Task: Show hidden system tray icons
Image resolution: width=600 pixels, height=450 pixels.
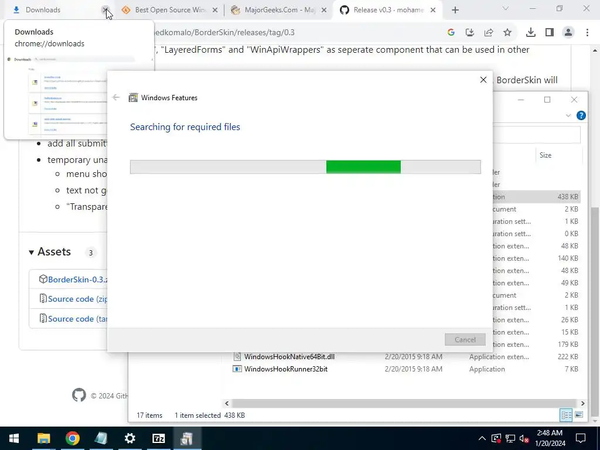Action: (482, 438)
